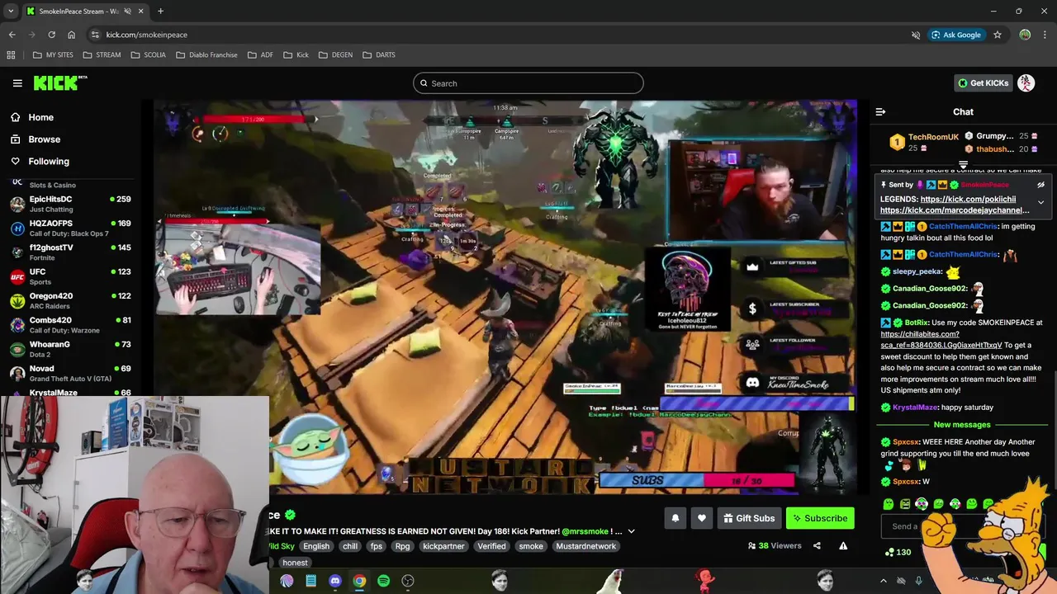The height and width of the screenshot is (594, 1057).
Task: Select the fps tag
Action: pos(377,546)
